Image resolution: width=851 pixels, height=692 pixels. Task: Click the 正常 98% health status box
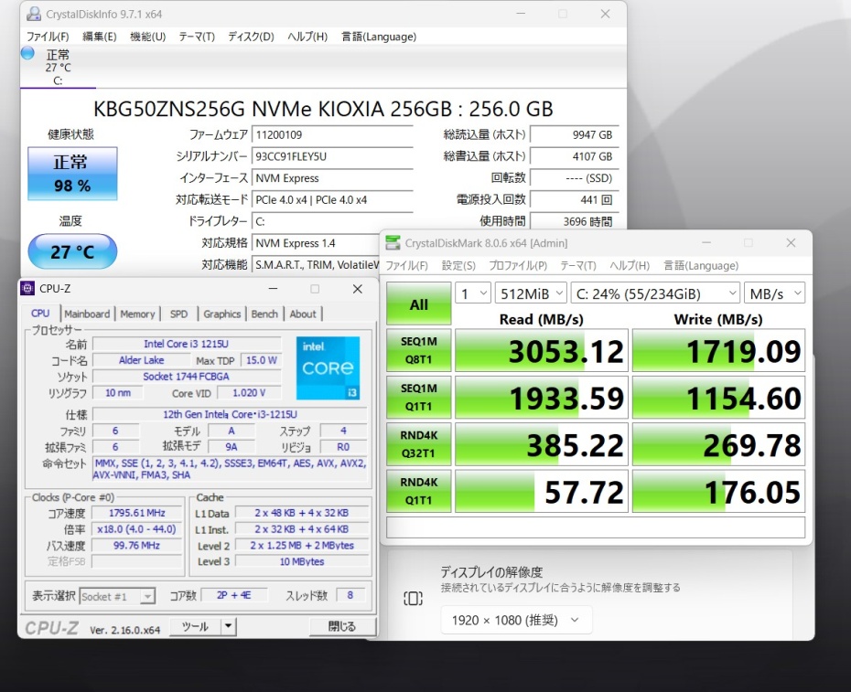click(x=72, y=174)
